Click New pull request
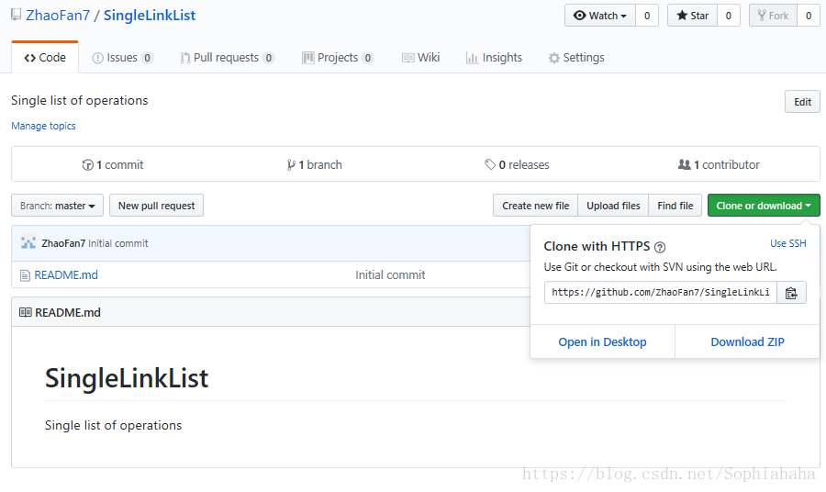Screen dimensions: 826x492 156,206
